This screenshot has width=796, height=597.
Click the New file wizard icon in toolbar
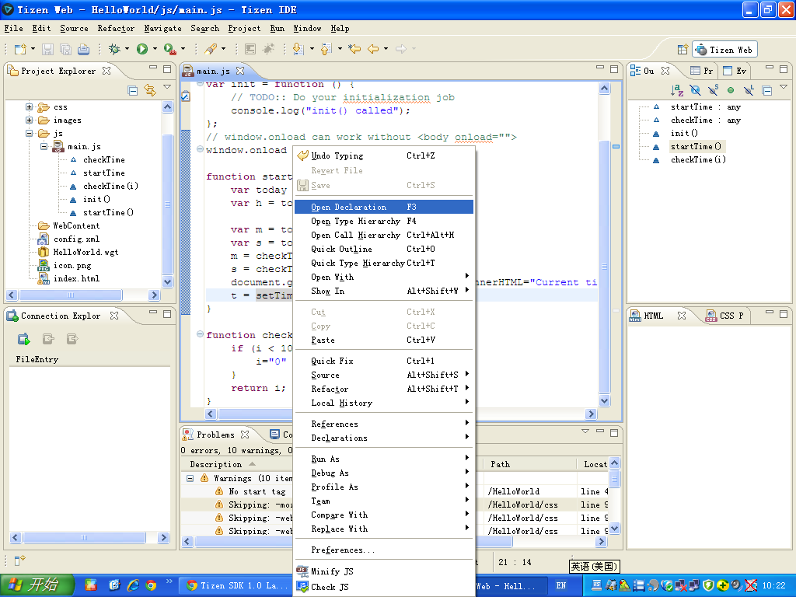tap(20, 49)
